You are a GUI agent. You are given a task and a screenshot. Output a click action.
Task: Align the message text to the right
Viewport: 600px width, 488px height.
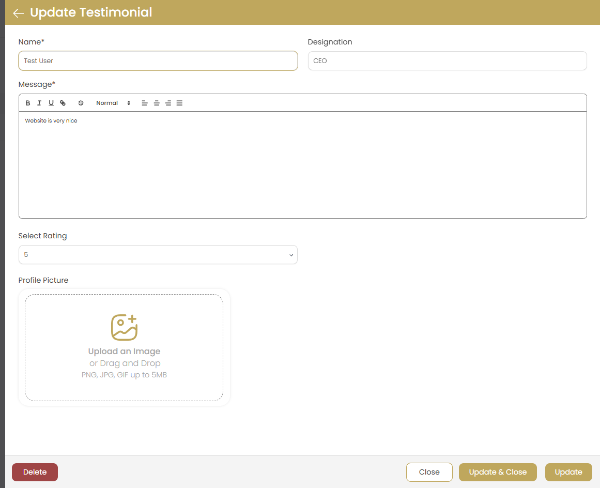pyautogui.click(x=168, y=102)
